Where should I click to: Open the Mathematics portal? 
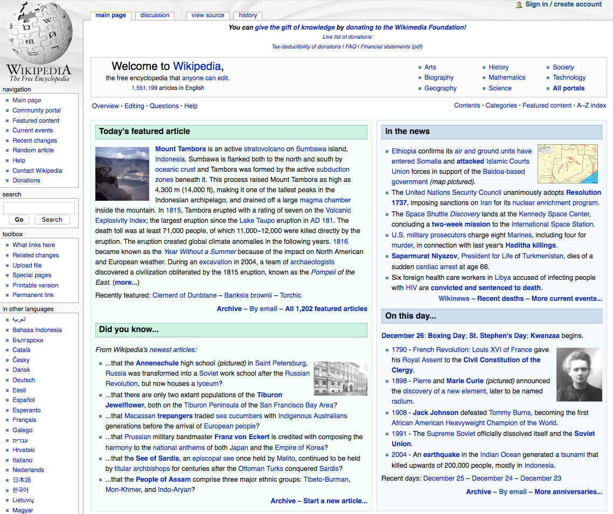click(507, 78)
